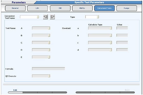Click the Value field for constant d
143x95 pixels.
tap(122, 50)
